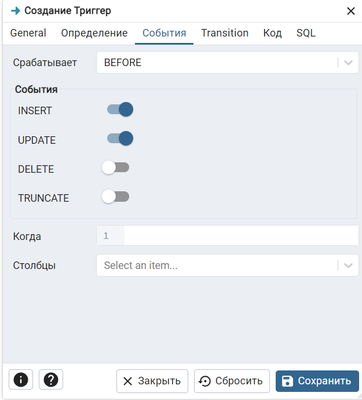
Task: Switch to the Код tab
Action: (x=272, y=33)
